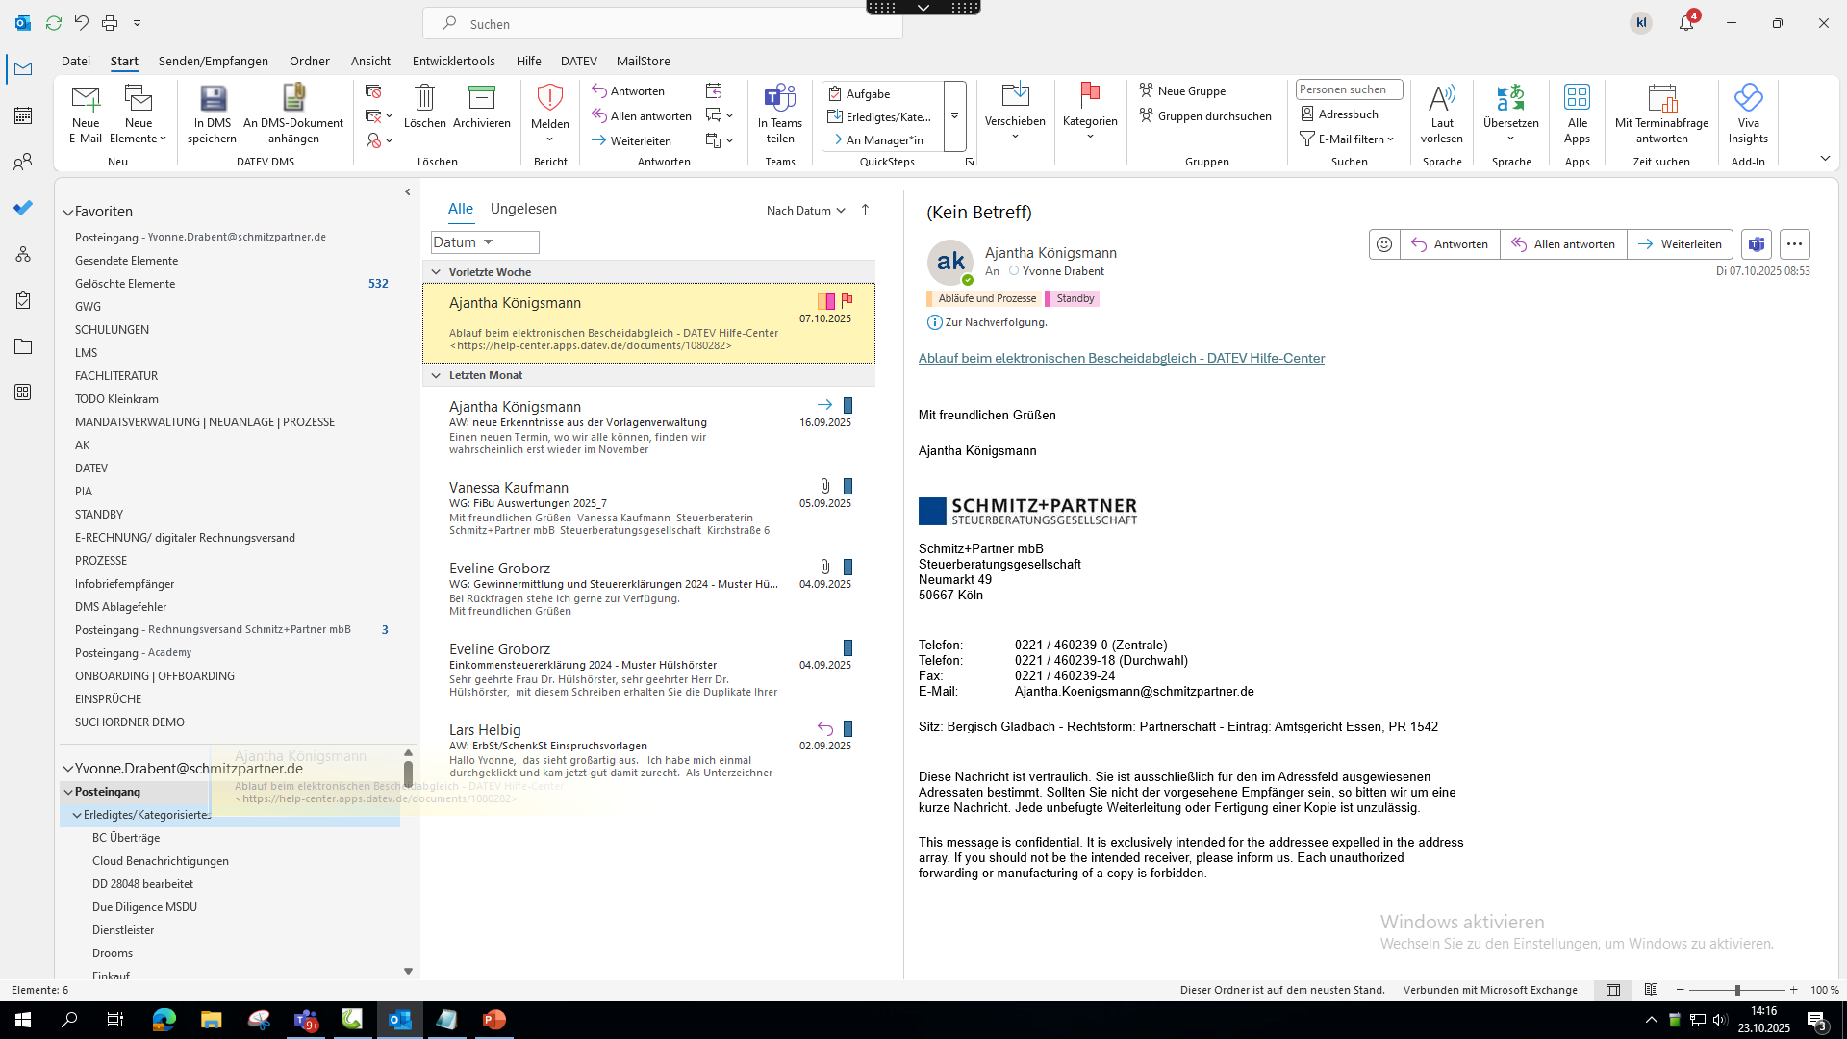The height and width of the screenshot is (1039, 1847).
Task: Save mail with In DMS speichern
Action: (213, 114)
